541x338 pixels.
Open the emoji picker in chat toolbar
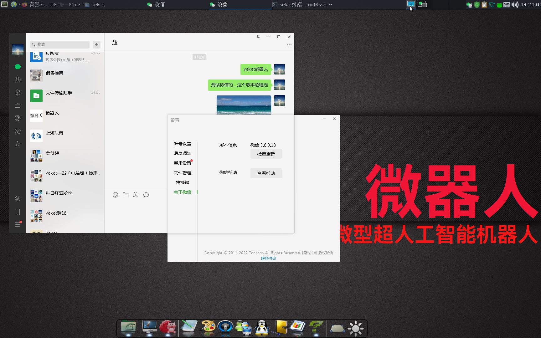coord(115,195)
